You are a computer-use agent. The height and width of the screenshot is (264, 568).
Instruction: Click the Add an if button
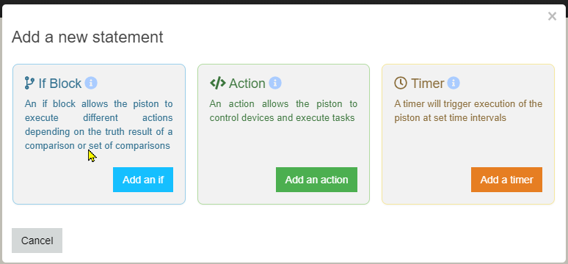143,180
